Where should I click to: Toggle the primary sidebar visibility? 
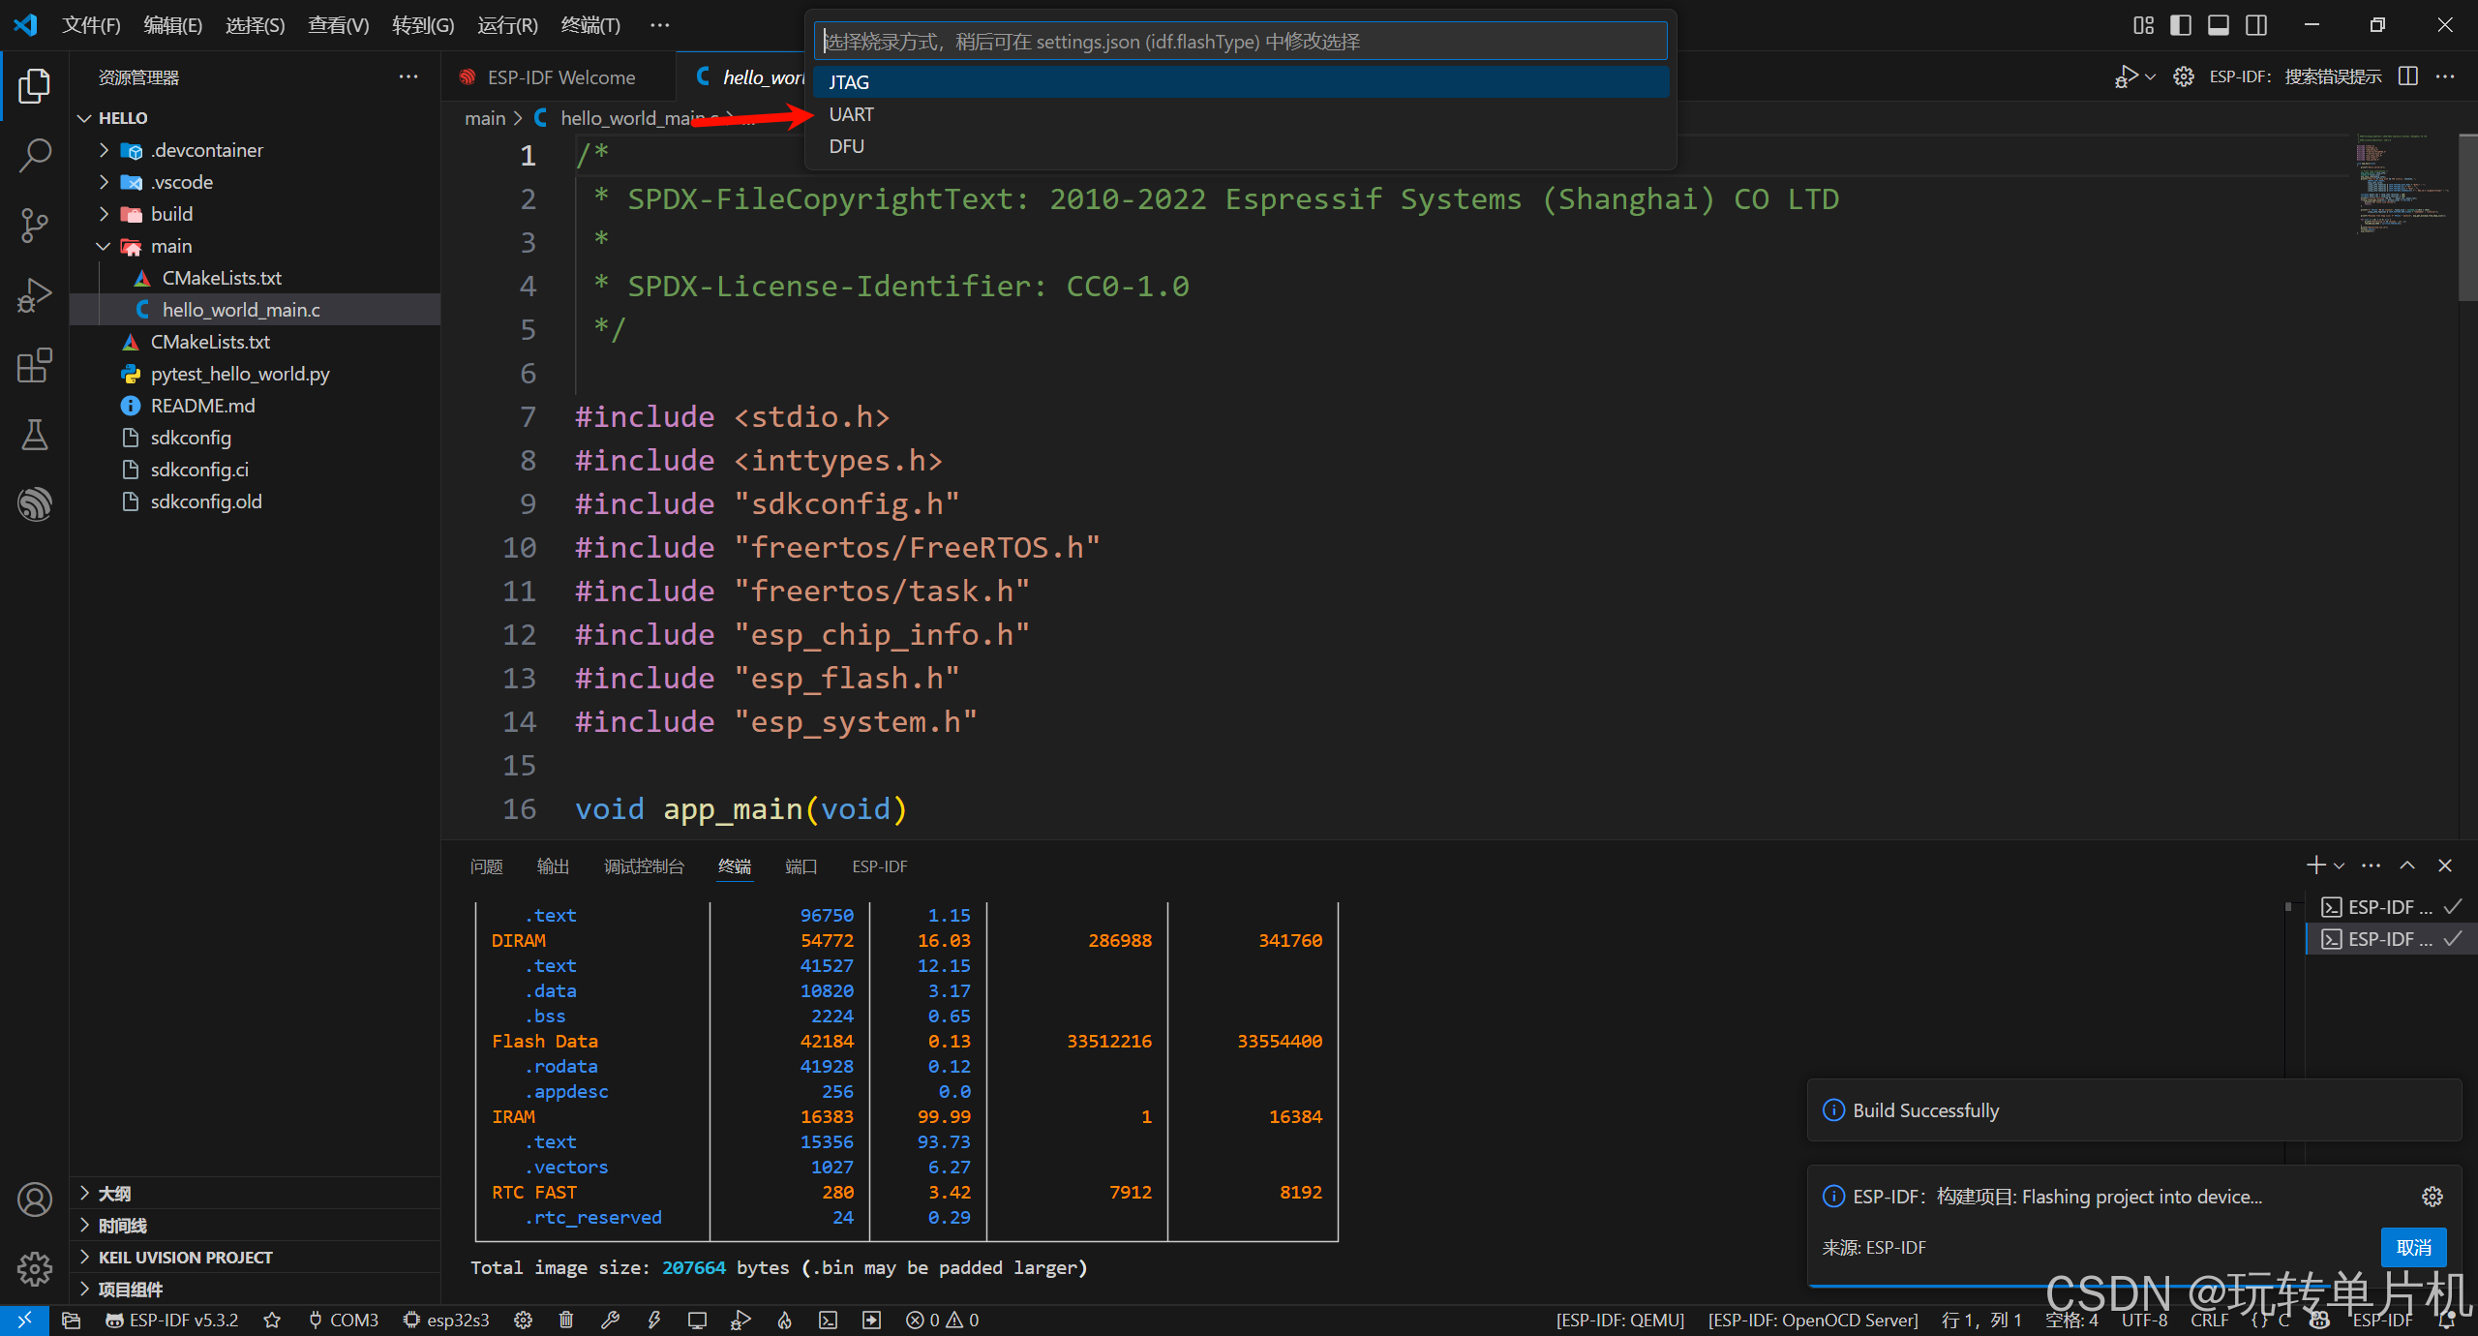[x=2181, y=24]
